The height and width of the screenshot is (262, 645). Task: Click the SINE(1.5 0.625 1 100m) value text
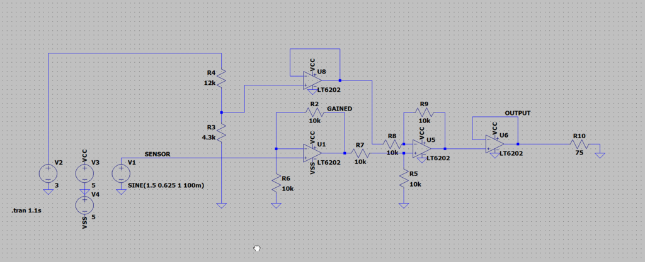tap(166, 186)
